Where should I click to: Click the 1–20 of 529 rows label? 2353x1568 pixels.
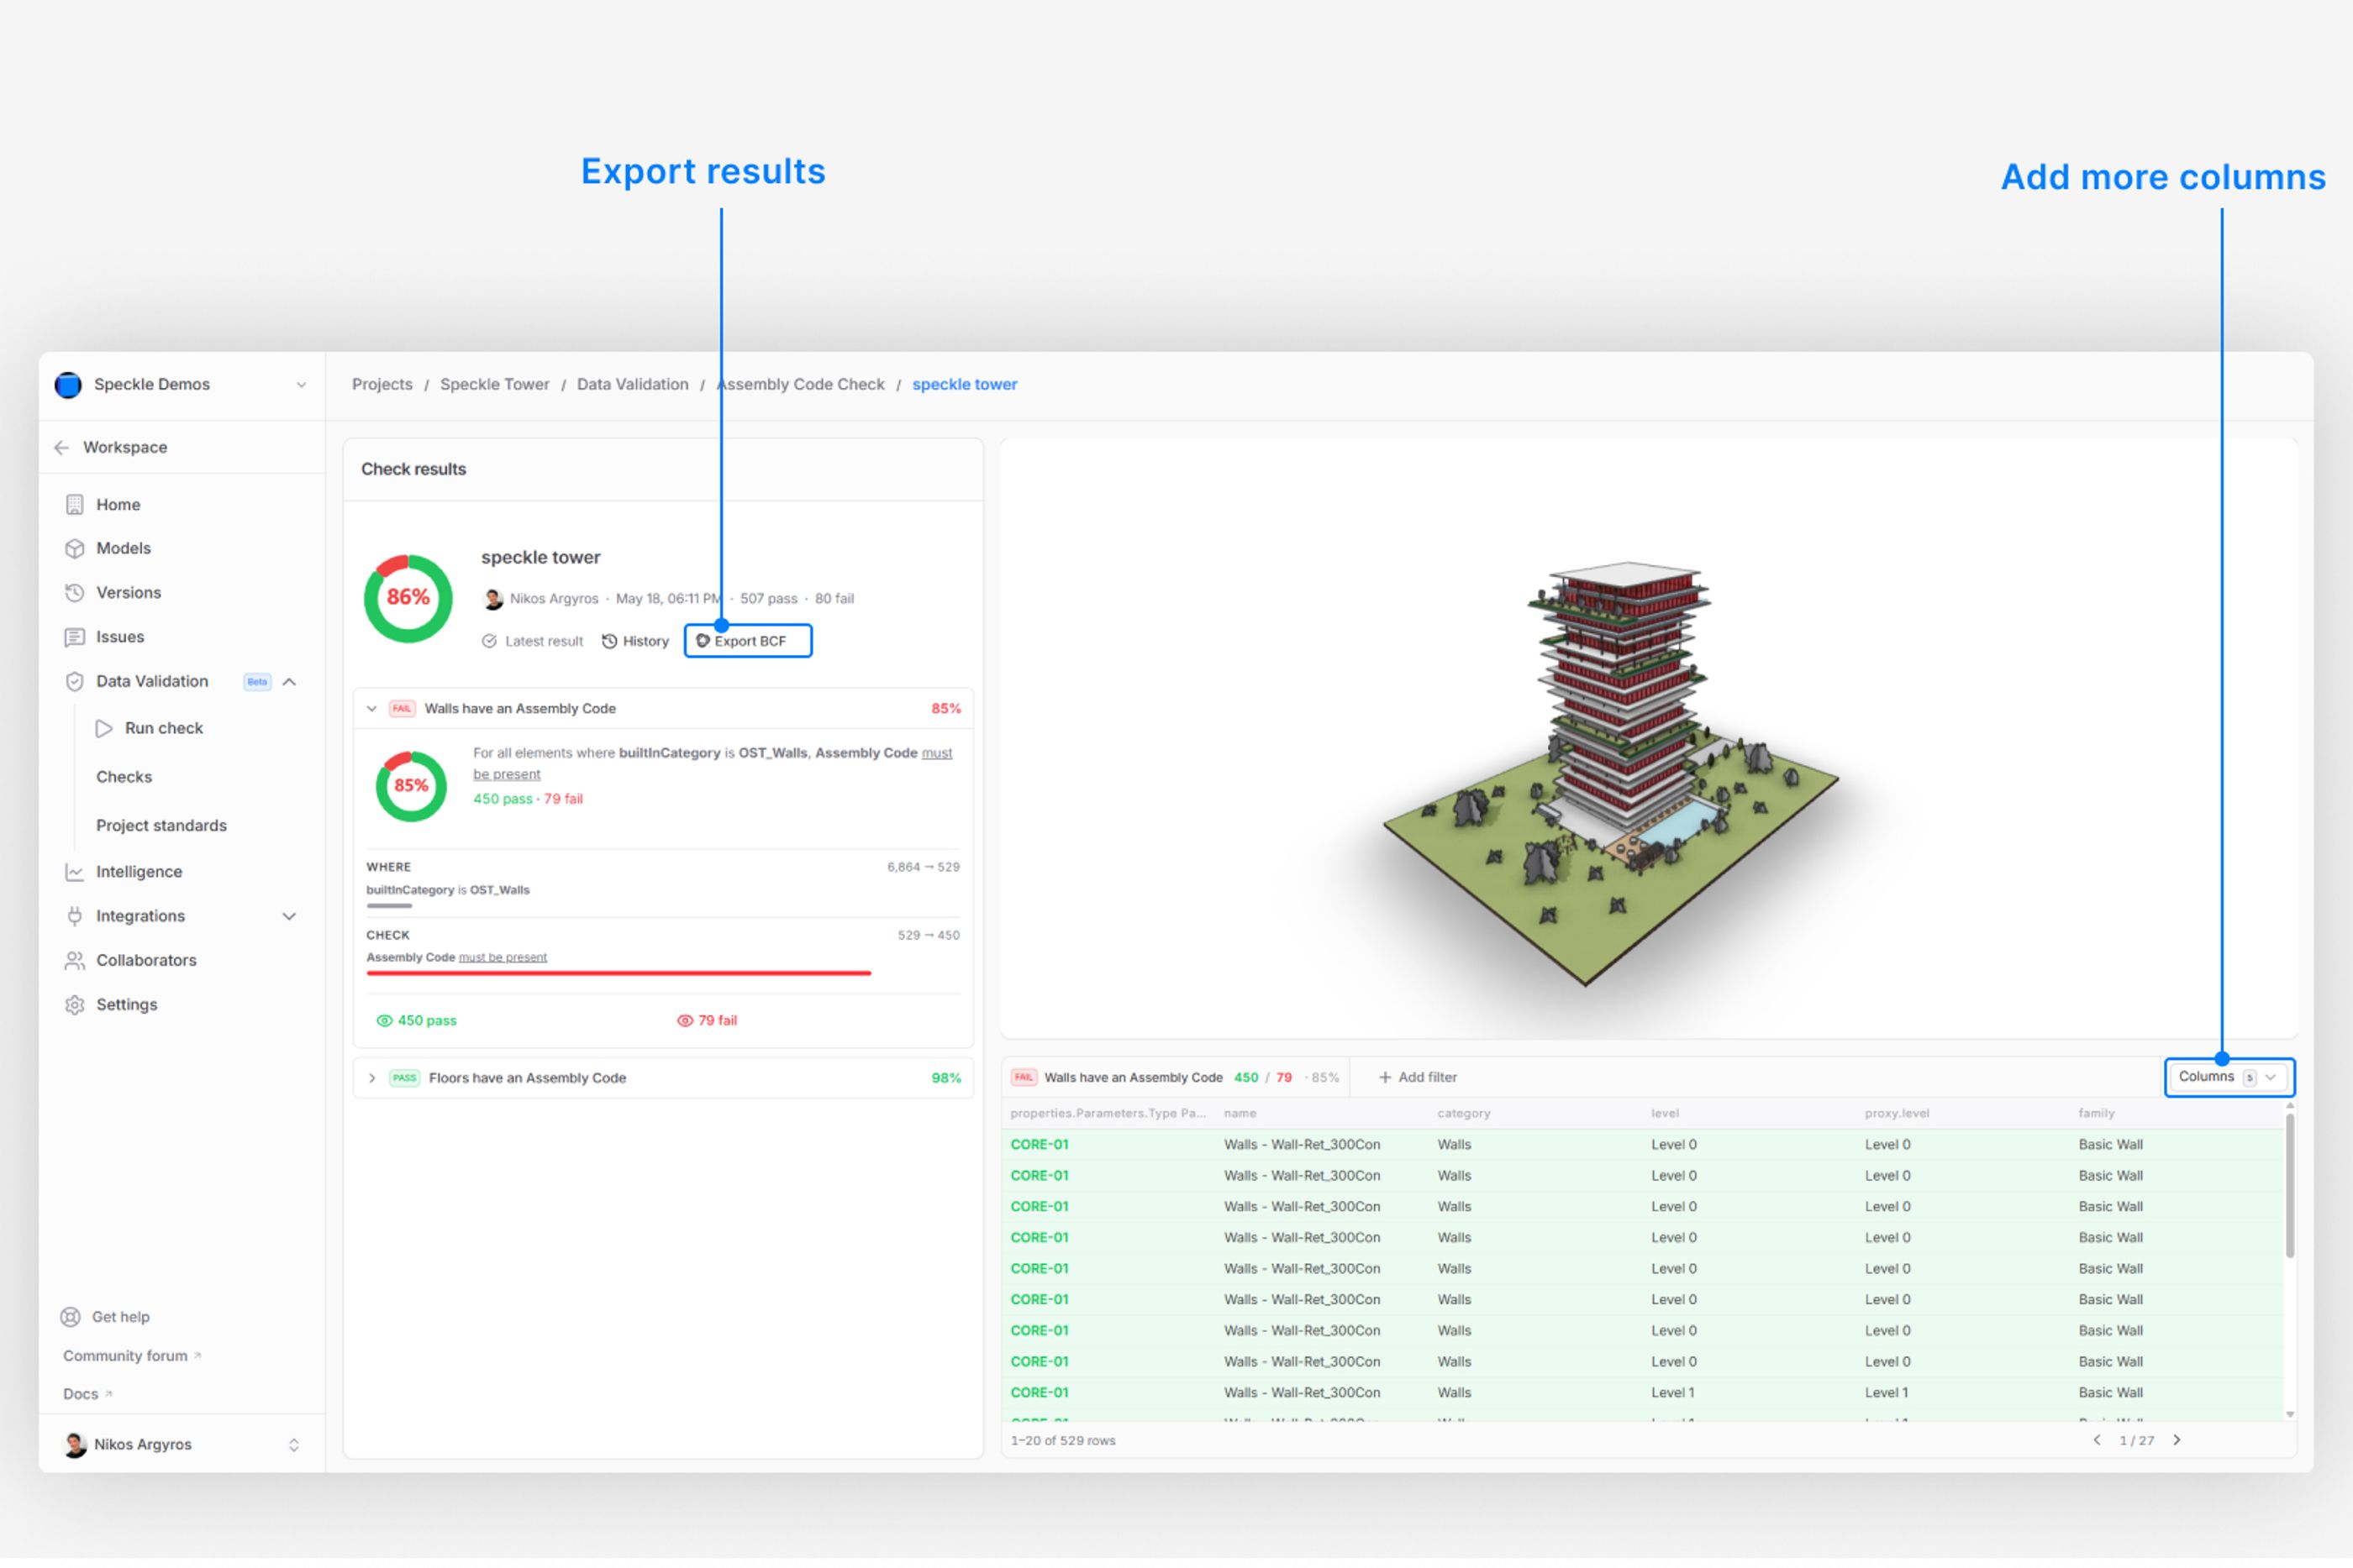pos(1062,1441)
